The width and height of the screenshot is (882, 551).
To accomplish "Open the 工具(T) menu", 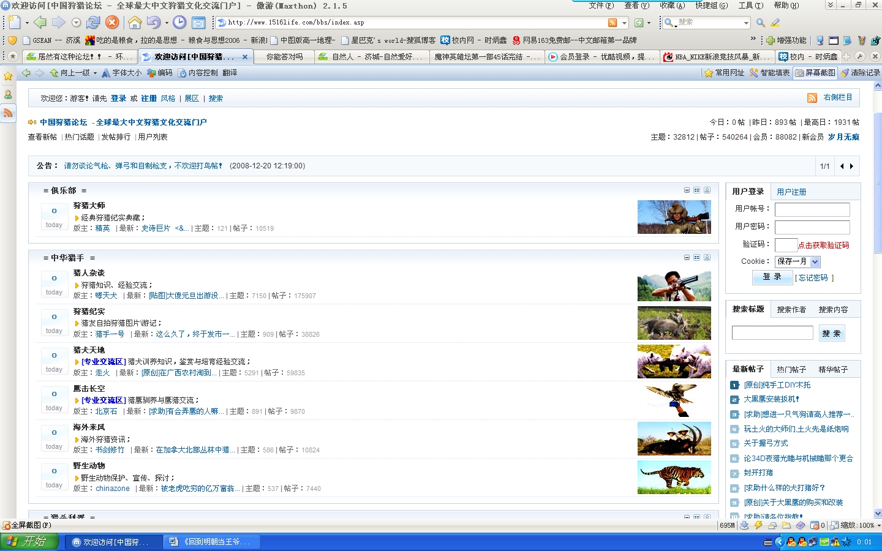I will [x=750, y=6].
